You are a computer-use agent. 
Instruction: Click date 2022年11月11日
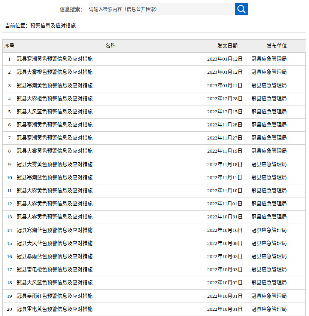[225, 178]
